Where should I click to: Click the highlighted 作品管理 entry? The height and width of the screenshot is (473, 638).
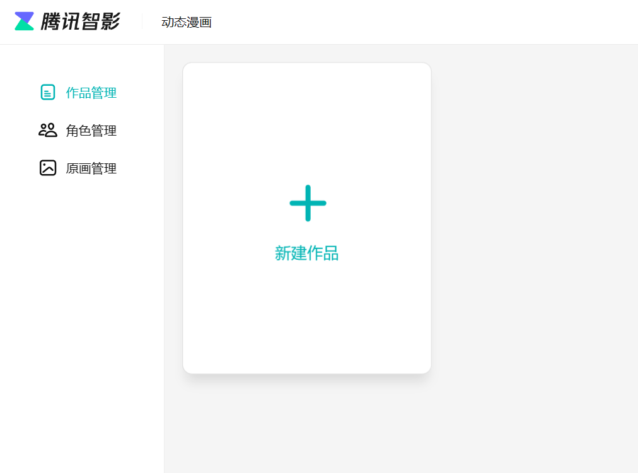(90, 92)
